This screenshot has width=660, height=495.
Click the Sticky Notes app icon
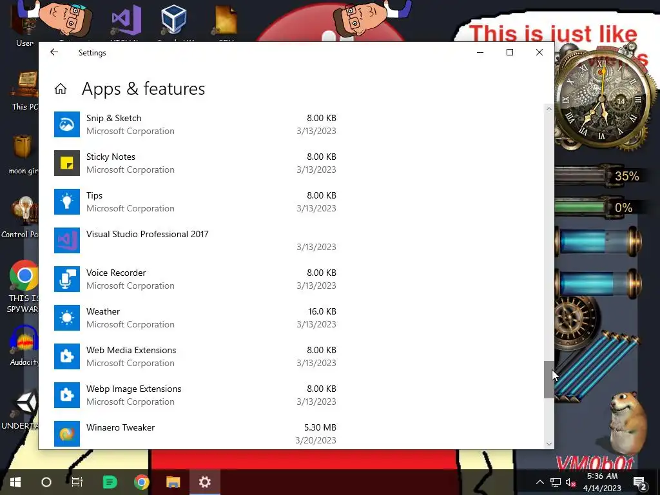67,163
